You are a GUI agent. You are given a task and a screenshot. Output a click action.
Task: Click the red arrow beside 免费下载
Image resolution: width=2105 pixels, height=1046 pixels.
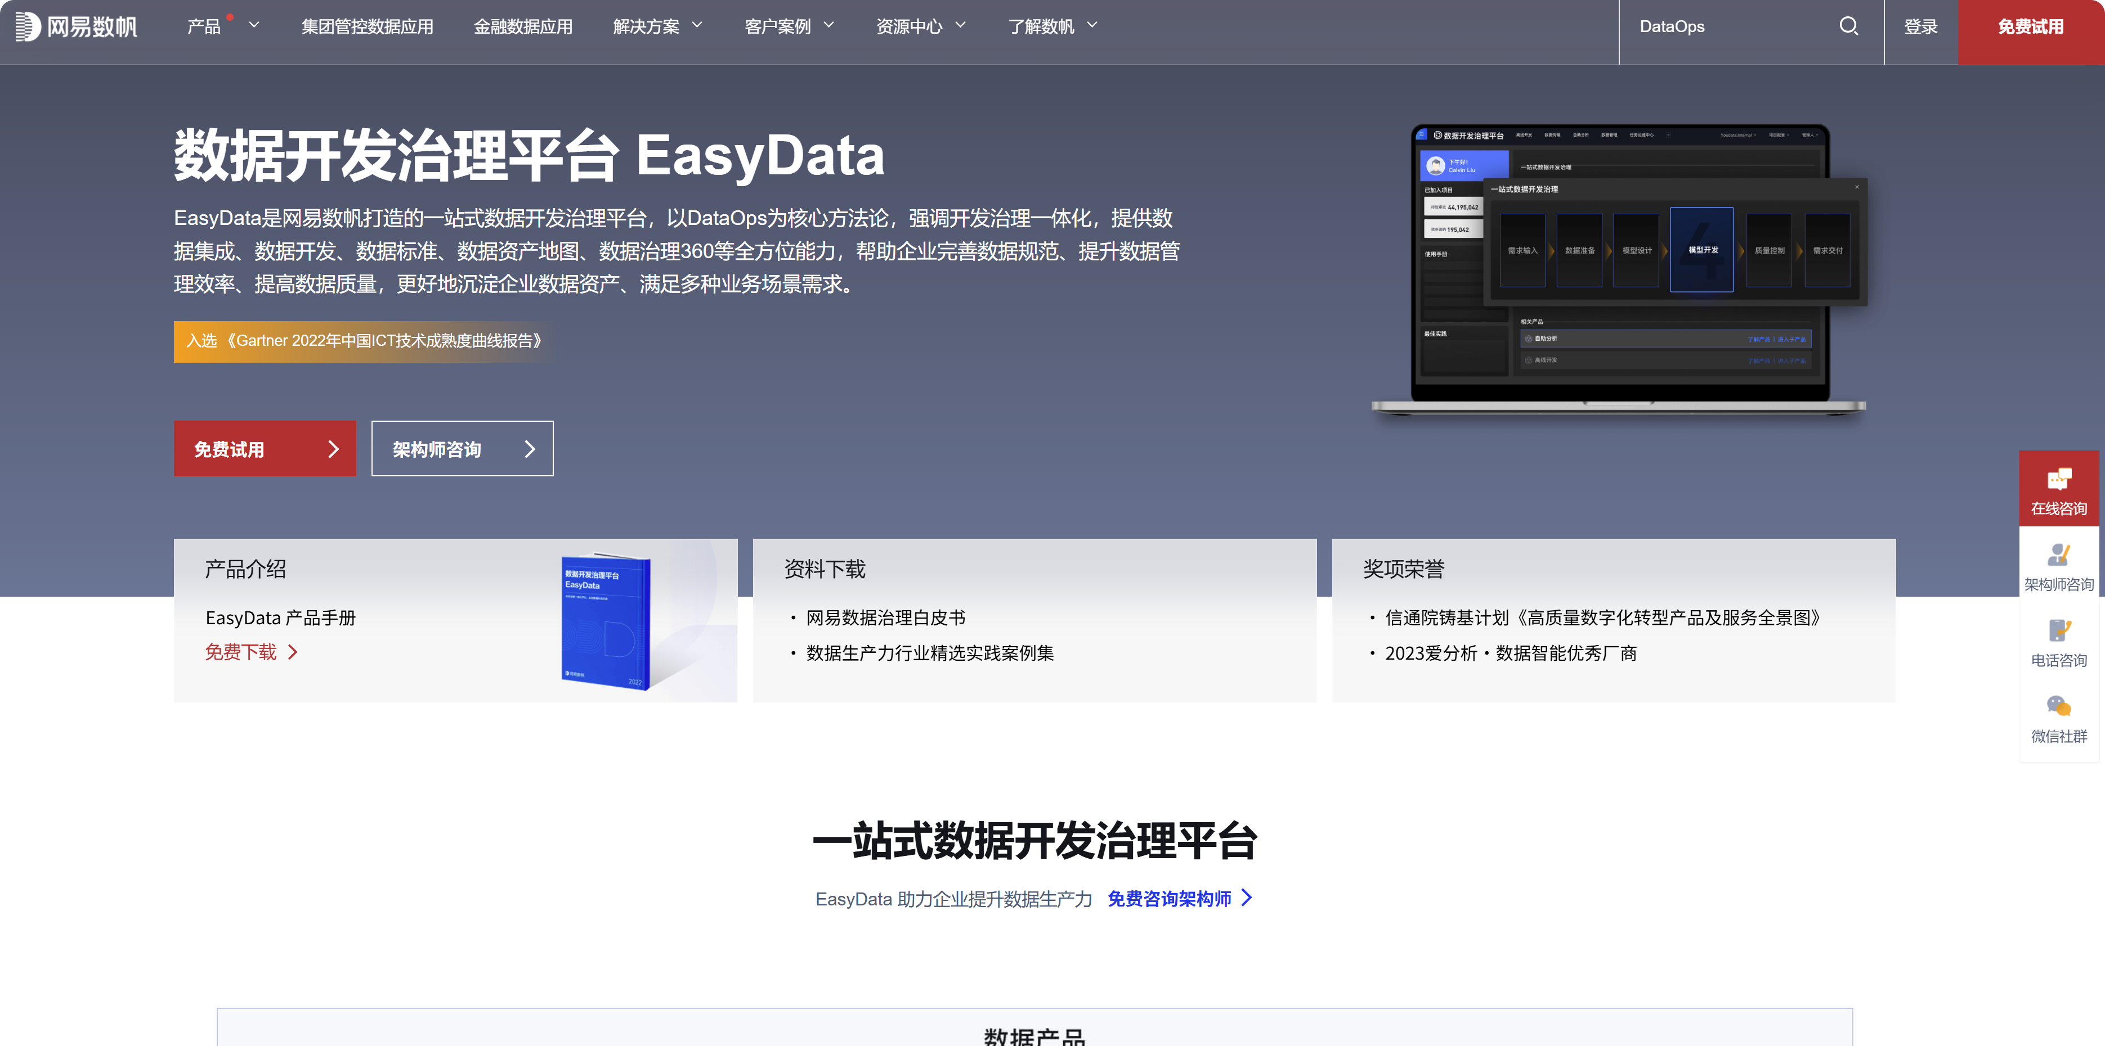[293, 652]
